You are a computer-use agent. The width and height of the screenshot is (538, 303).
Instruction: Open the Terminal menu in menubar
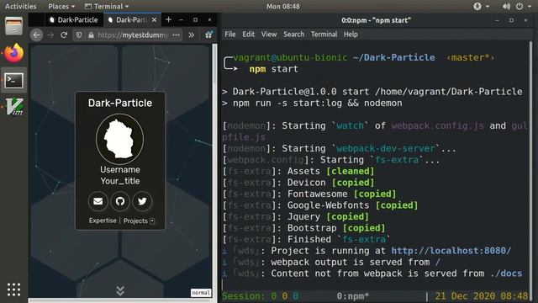click(x=324, y=34)
